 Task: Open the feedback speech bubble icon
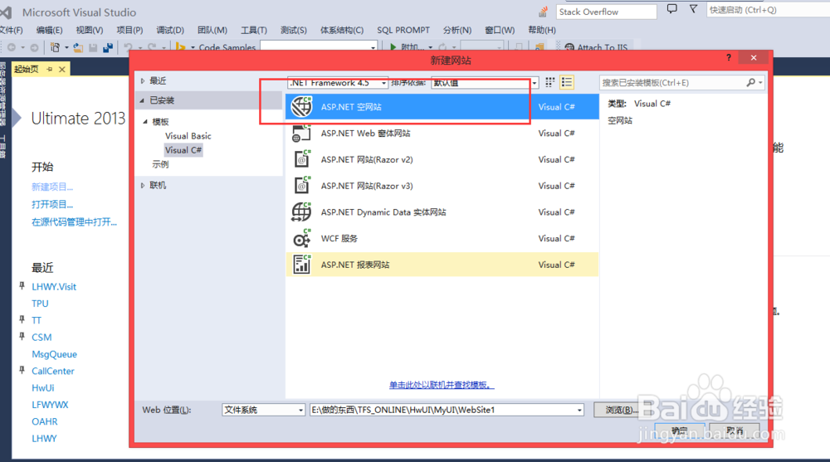pos(671,9)
